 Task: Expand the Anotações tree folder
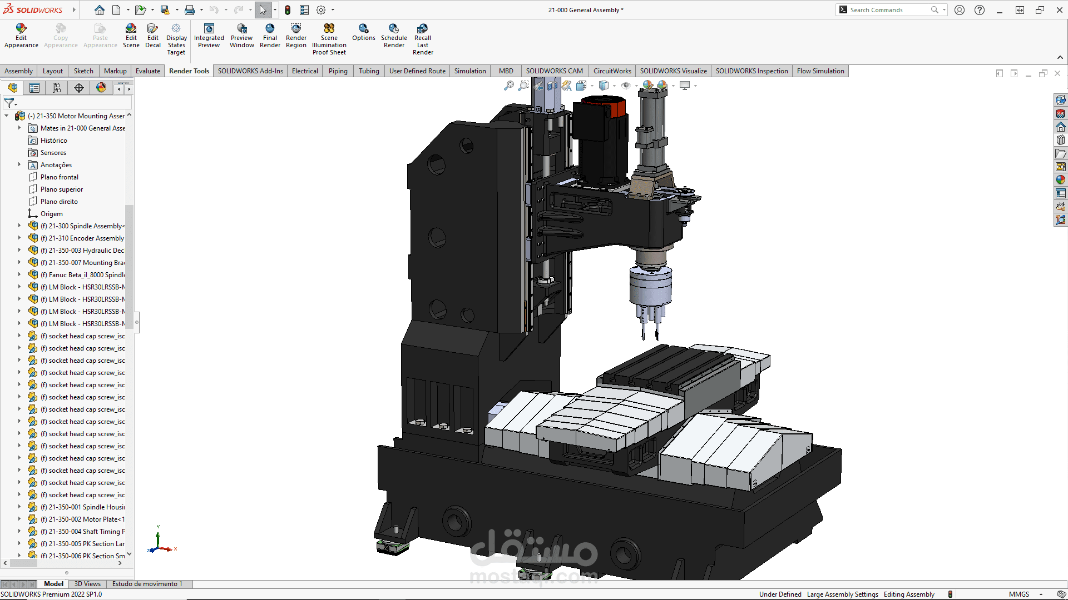[19, 164]
